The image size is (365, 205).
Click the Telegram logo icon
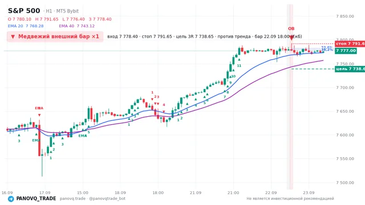pyautogui.click(x=11, y=199)
